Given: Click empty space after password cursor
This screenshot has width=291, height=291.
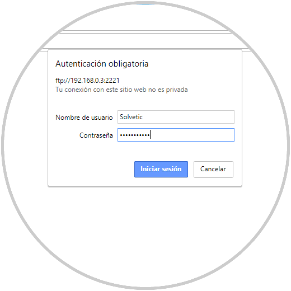Looking at the screenshot, I should pyautogui.click(x=192, y=135).
